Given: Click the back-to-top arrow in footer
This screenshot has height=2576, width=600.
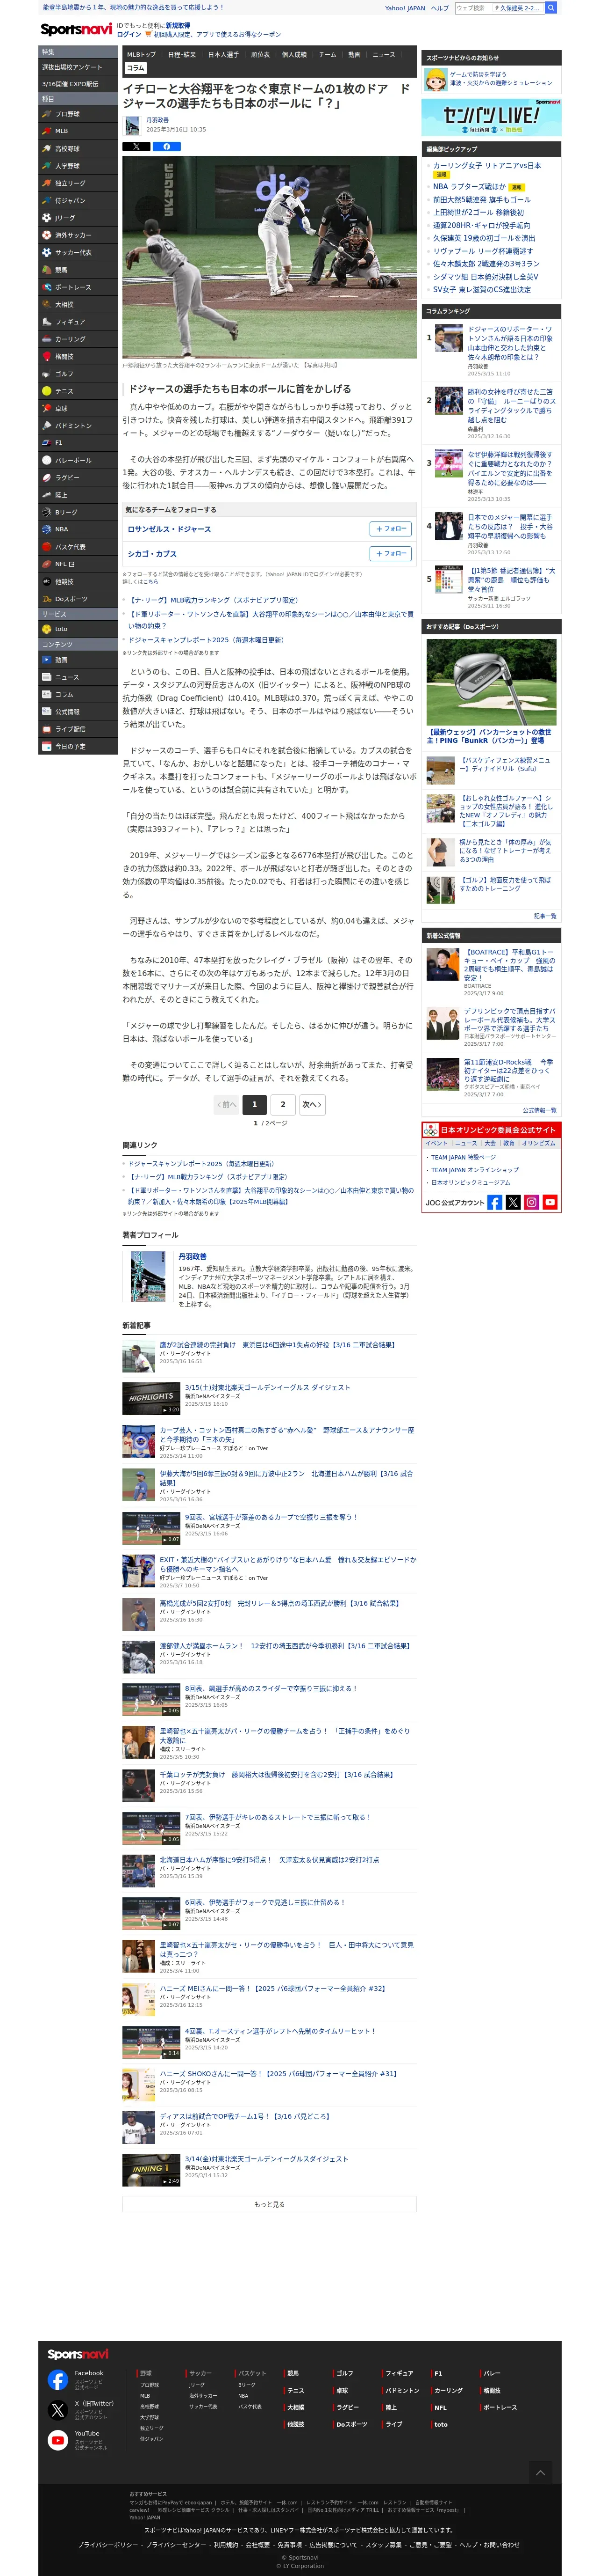Looking at the screenshot, I should tap(540, 2473).
